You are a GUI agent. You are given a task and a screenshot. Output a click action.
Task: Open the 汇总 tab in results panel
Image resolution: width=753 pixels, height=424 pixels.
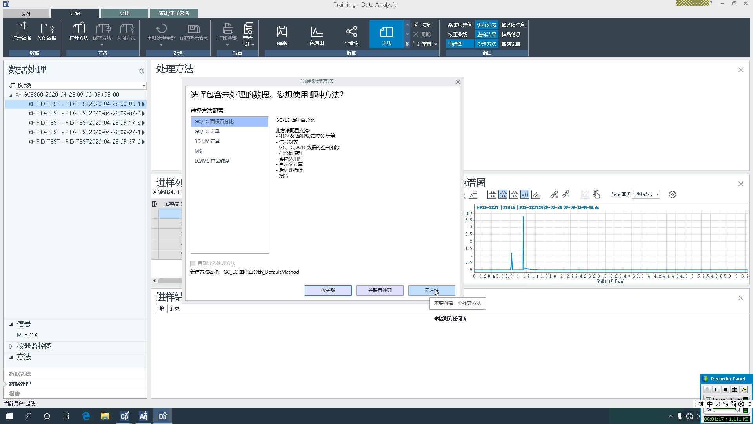click(175, 309)
